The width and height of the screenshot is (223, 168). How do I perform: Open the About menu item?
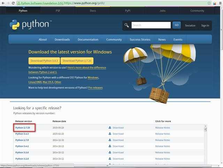pyautogui.click(x=43, y=39)
